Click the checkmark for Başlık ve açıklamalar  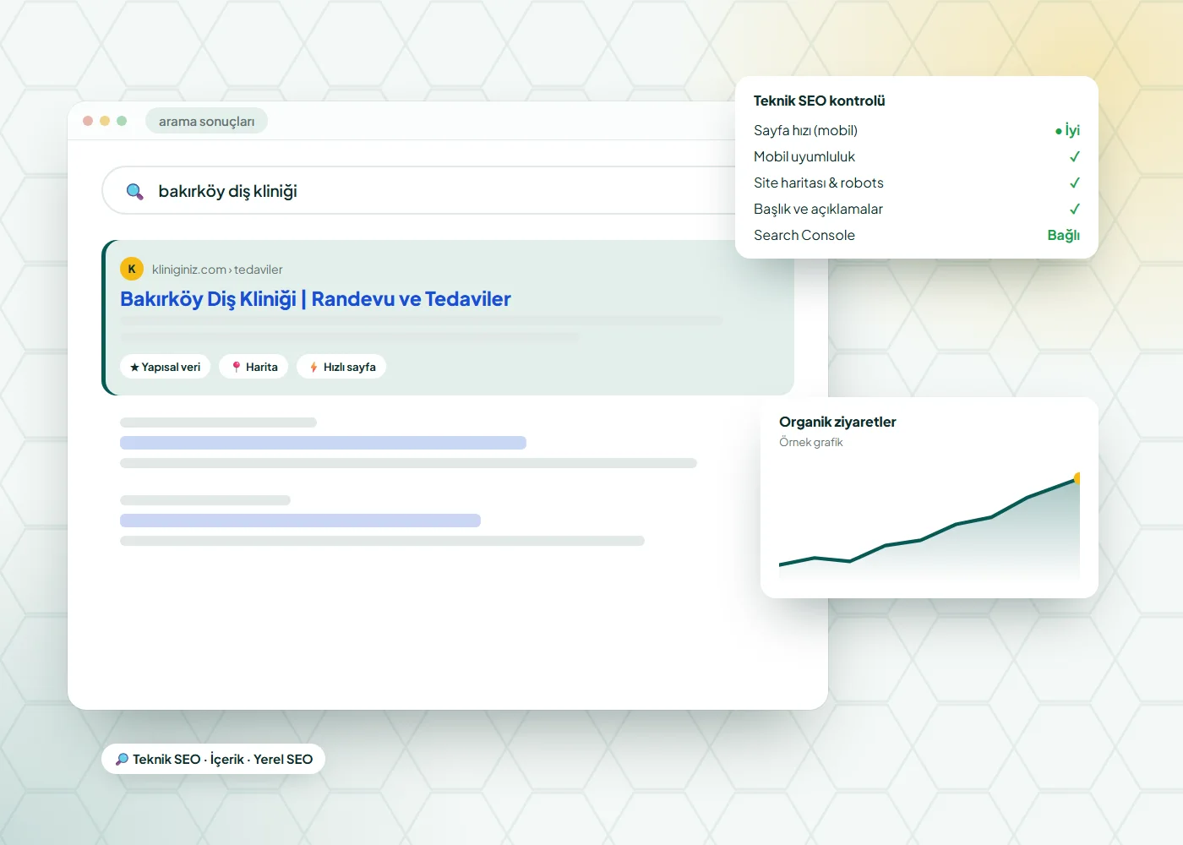pos(1075,209)
